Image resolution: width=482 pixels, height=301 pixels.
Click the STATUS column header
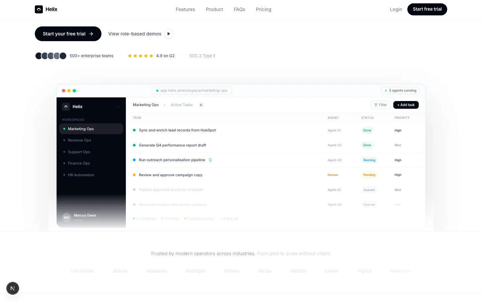click(367, 118)
